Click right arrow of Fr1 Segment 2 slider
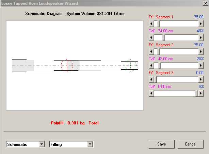Screen dimensions: 209x154 201,52
